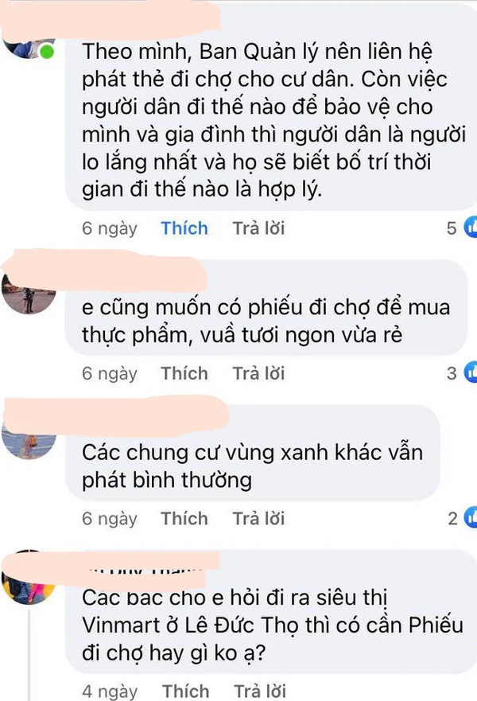Image resolution: width=477 pixels, height=701 pixels.
Task: Reply to the phát bình thường comment
Action: point(258,519)
